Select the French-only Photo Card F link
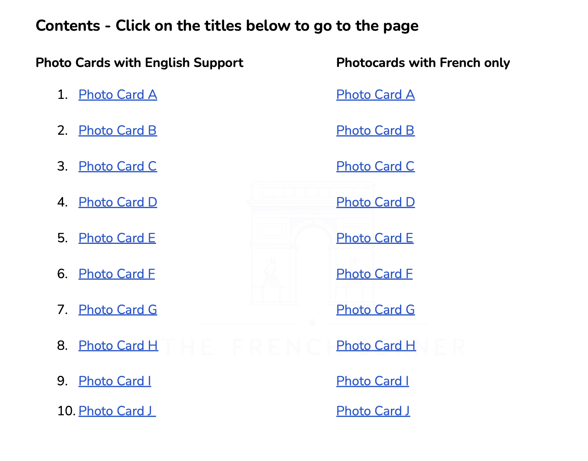The width and height of the screenshot is (588, 461). pyautogui.click(x=374, y=274)
